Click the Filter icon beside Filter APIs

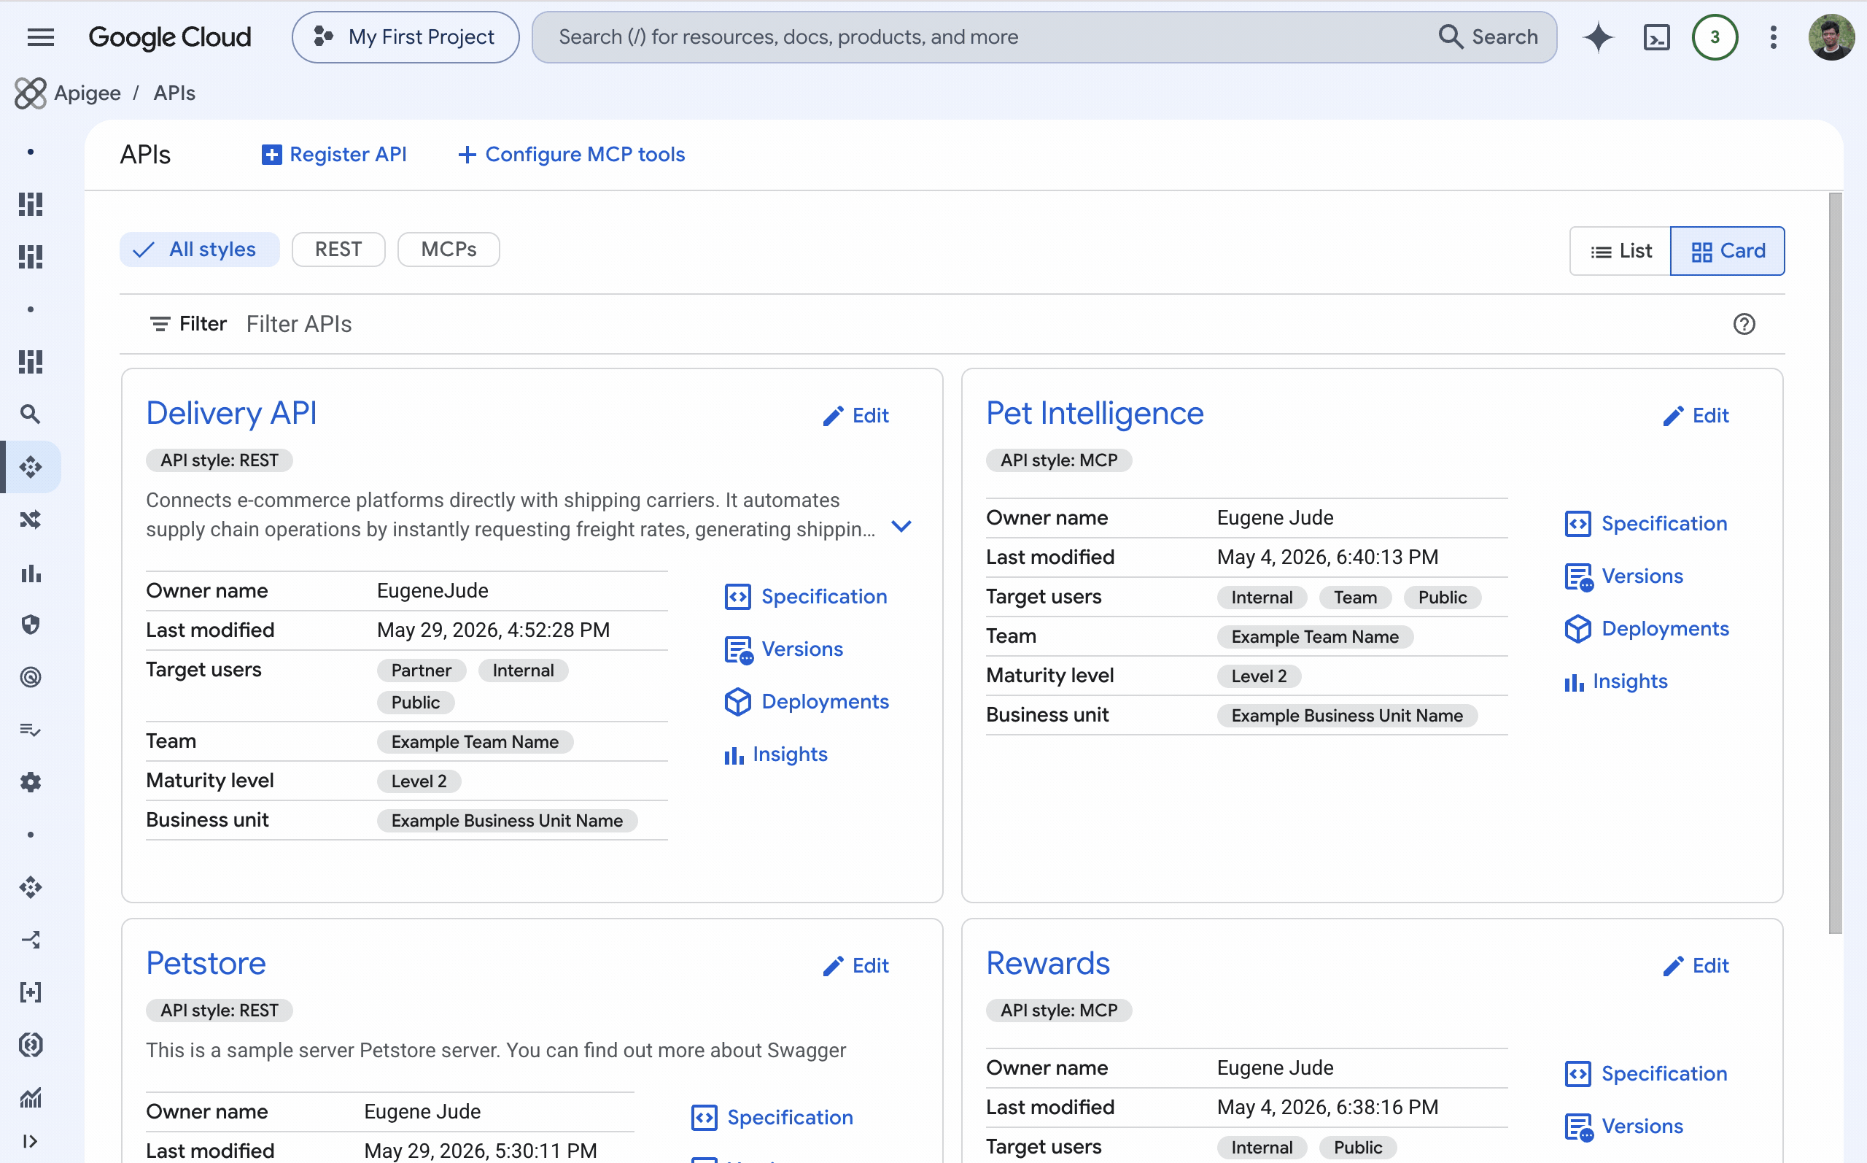[x=160, y=324]
